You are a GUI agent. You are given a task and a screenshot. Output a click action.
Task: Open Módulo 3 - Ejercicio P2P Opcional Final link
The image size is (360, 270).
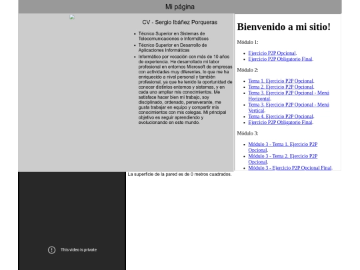[290, 168]
